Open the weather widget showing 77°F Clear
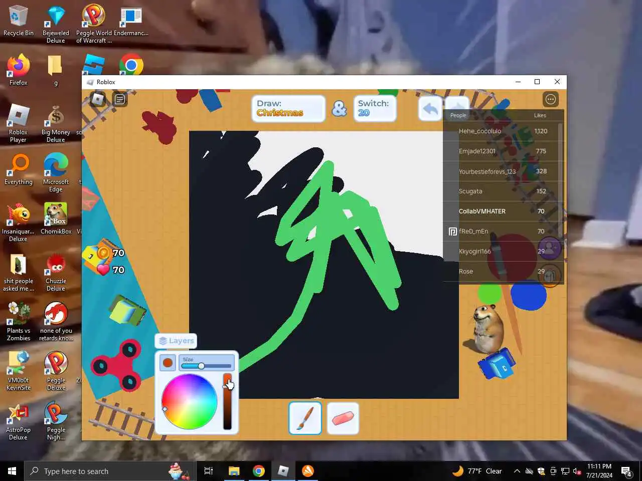The height and width of the screenshot is (481, 642). tap(477, 471)
